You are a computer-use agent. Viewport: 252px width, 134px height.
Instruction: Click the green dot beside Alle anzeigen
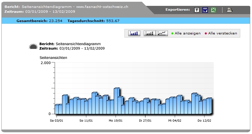(172, 33)
